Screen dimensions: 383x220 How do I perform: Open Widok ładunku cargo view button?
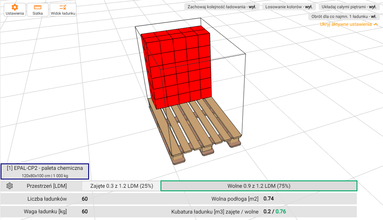63,10
